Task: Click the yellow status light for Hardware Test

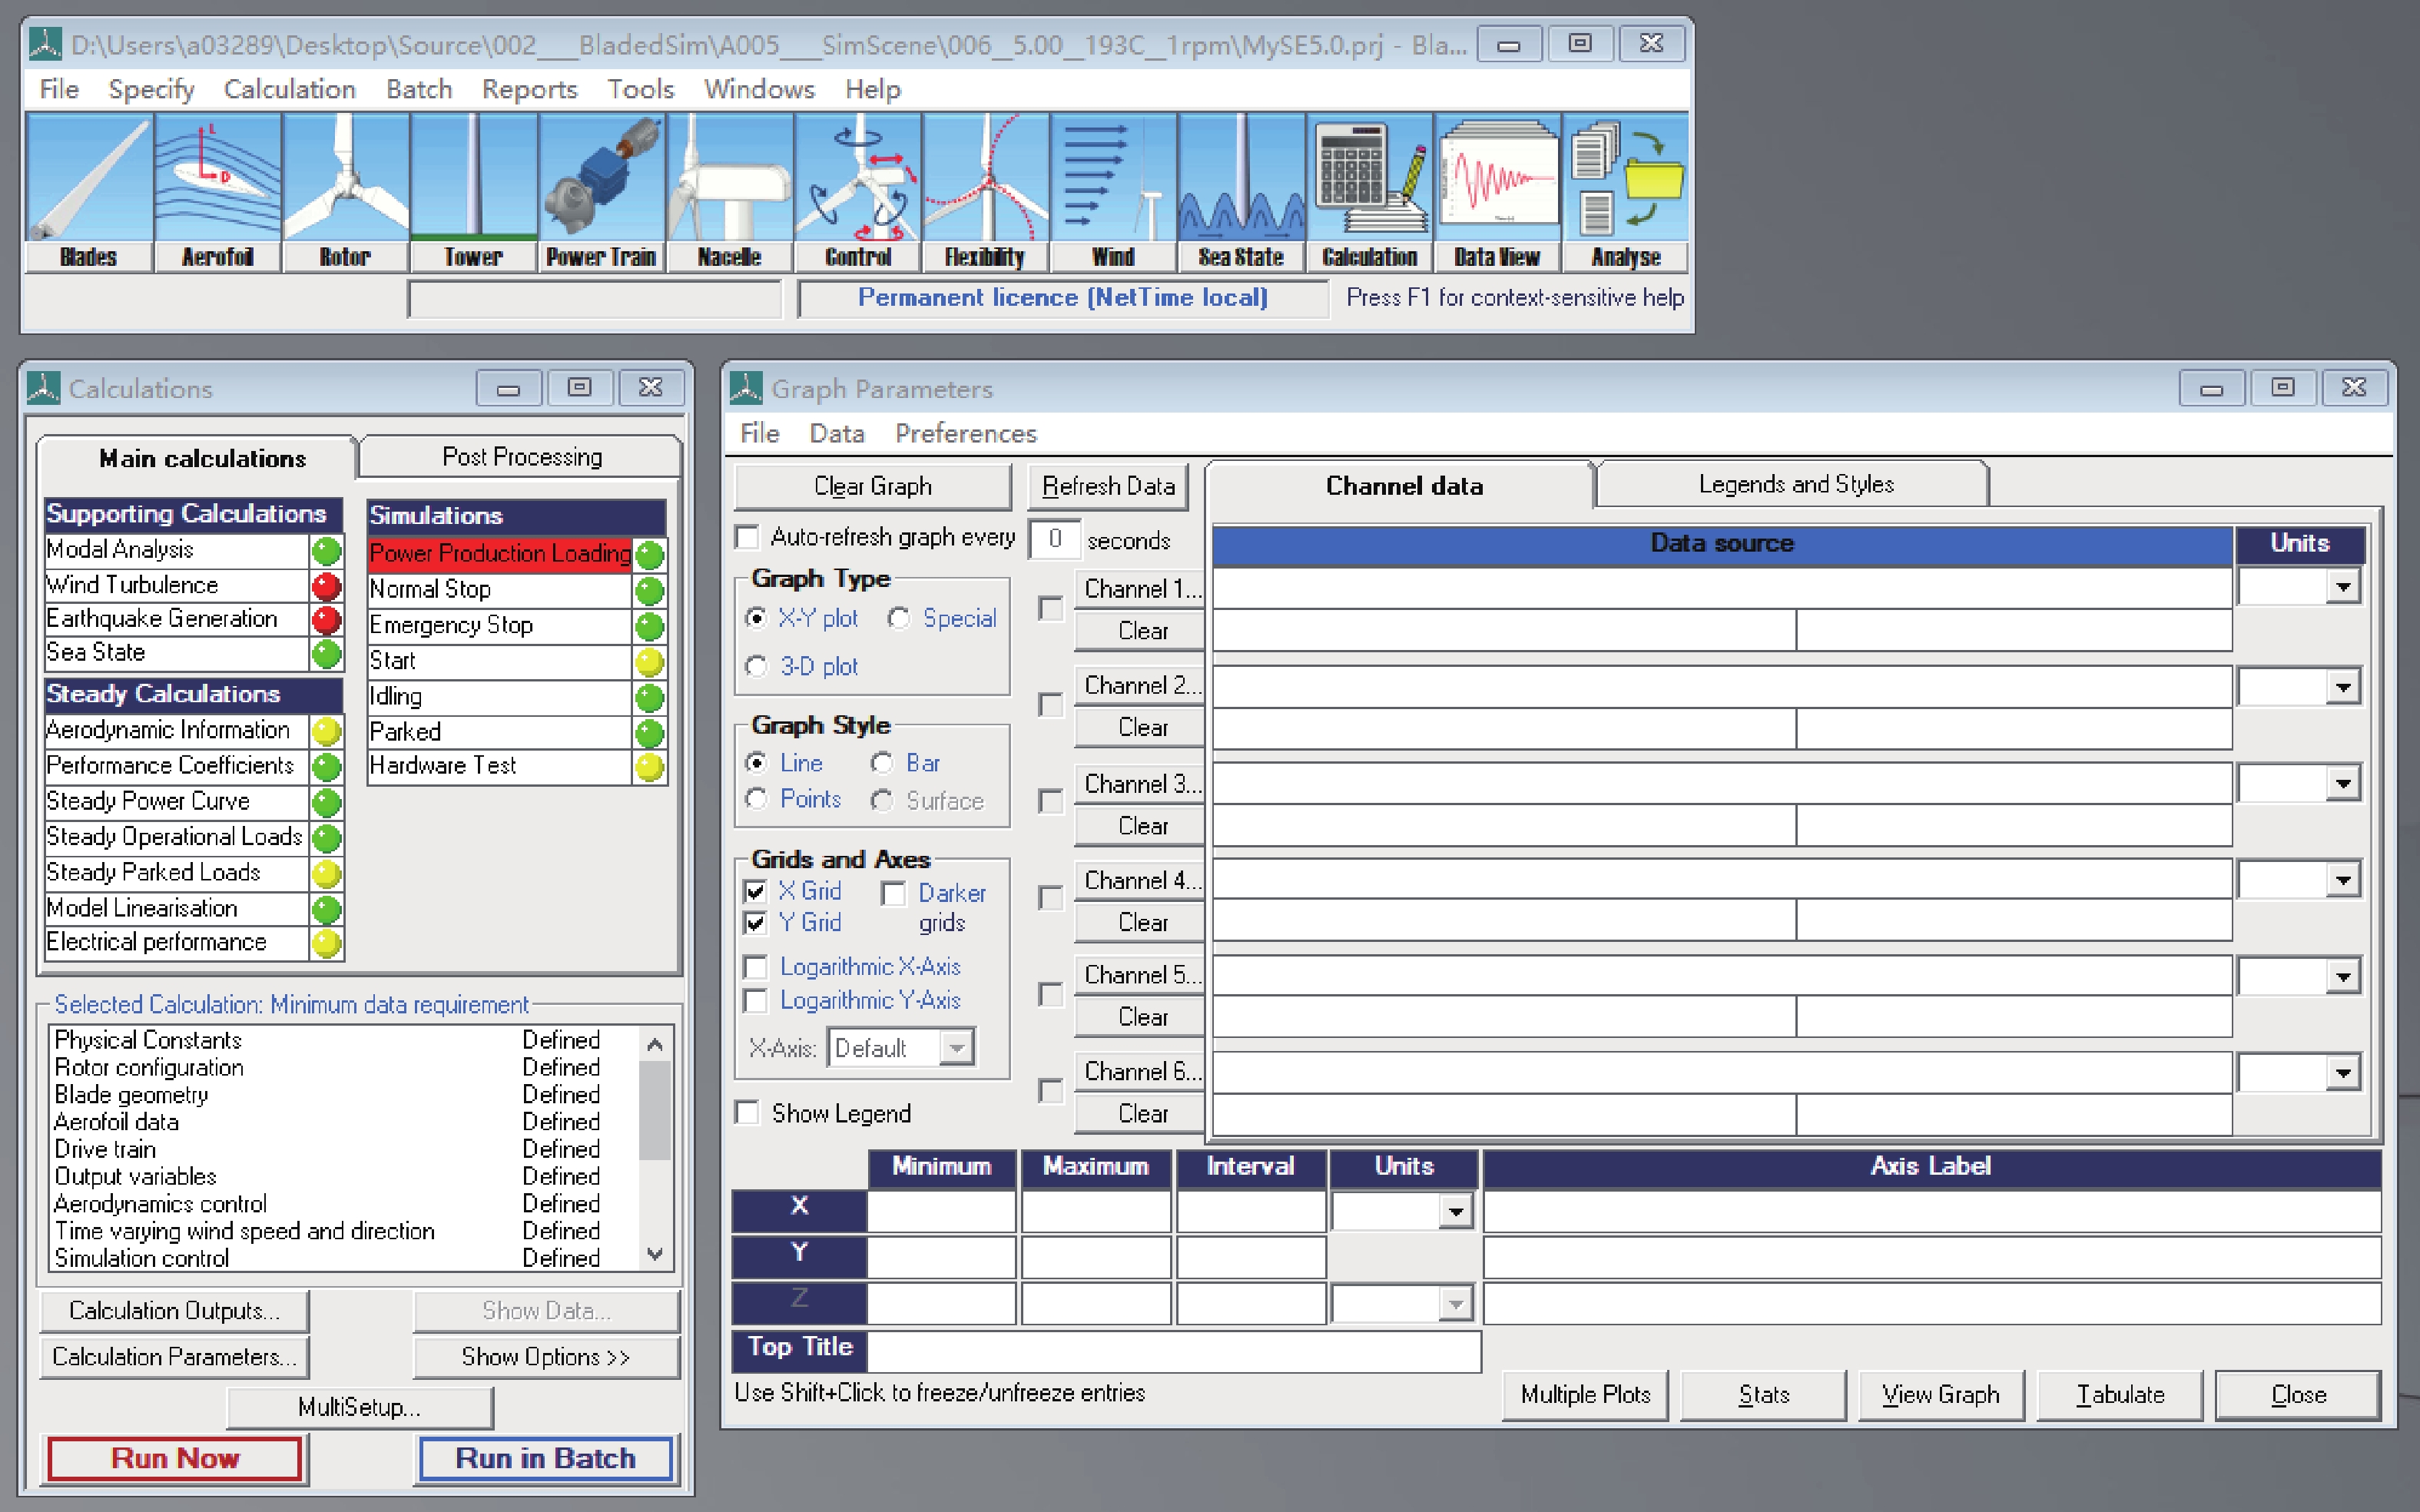Action: point(650,767)
